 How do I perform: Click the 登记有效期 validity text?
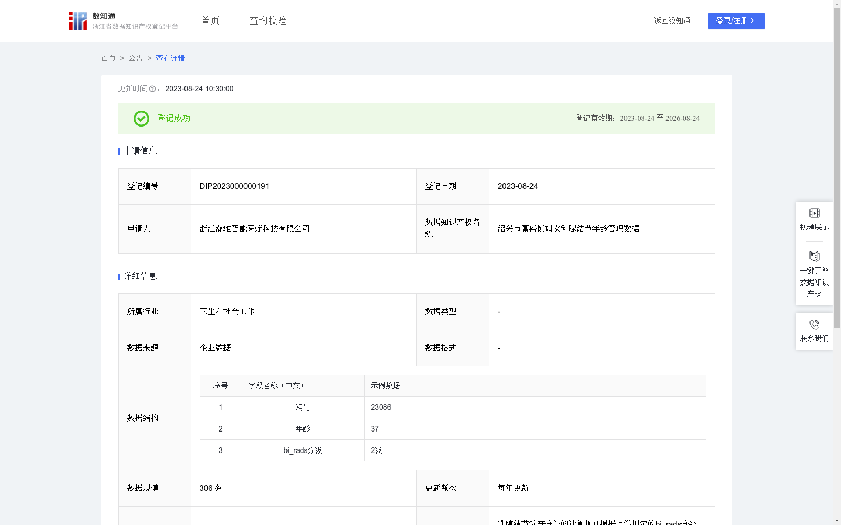[638, 119]
